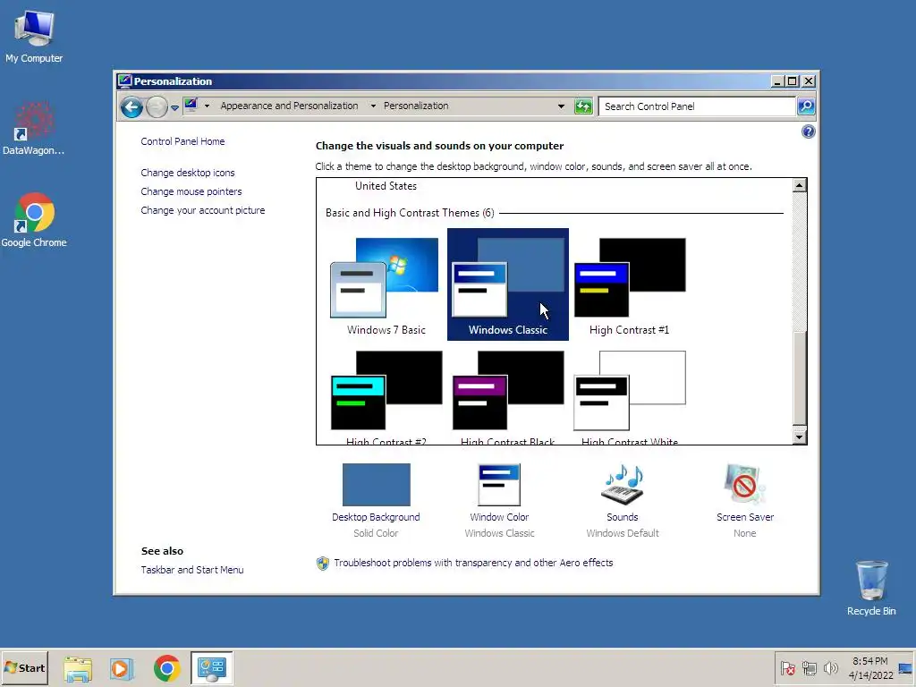Select the Recycle Bin desktop icon
This screenshot has width=916, height=687.
[x=871, y=587]
